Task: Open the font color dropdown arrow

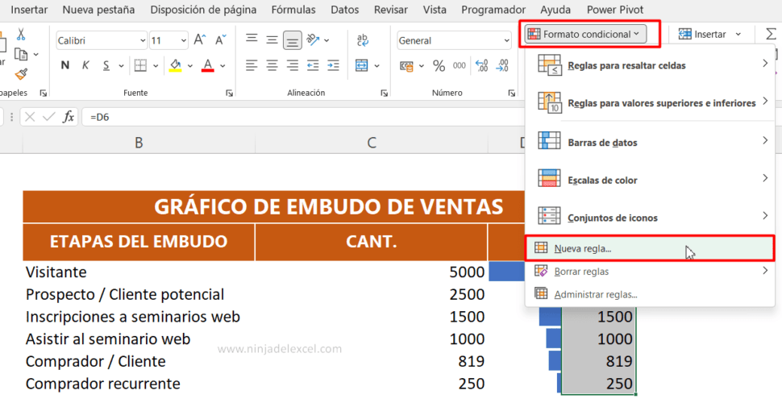Action: tap(223, 66)
